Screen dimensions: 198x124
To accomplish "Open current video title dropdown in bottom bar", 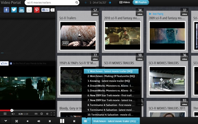I will [115, 121].
